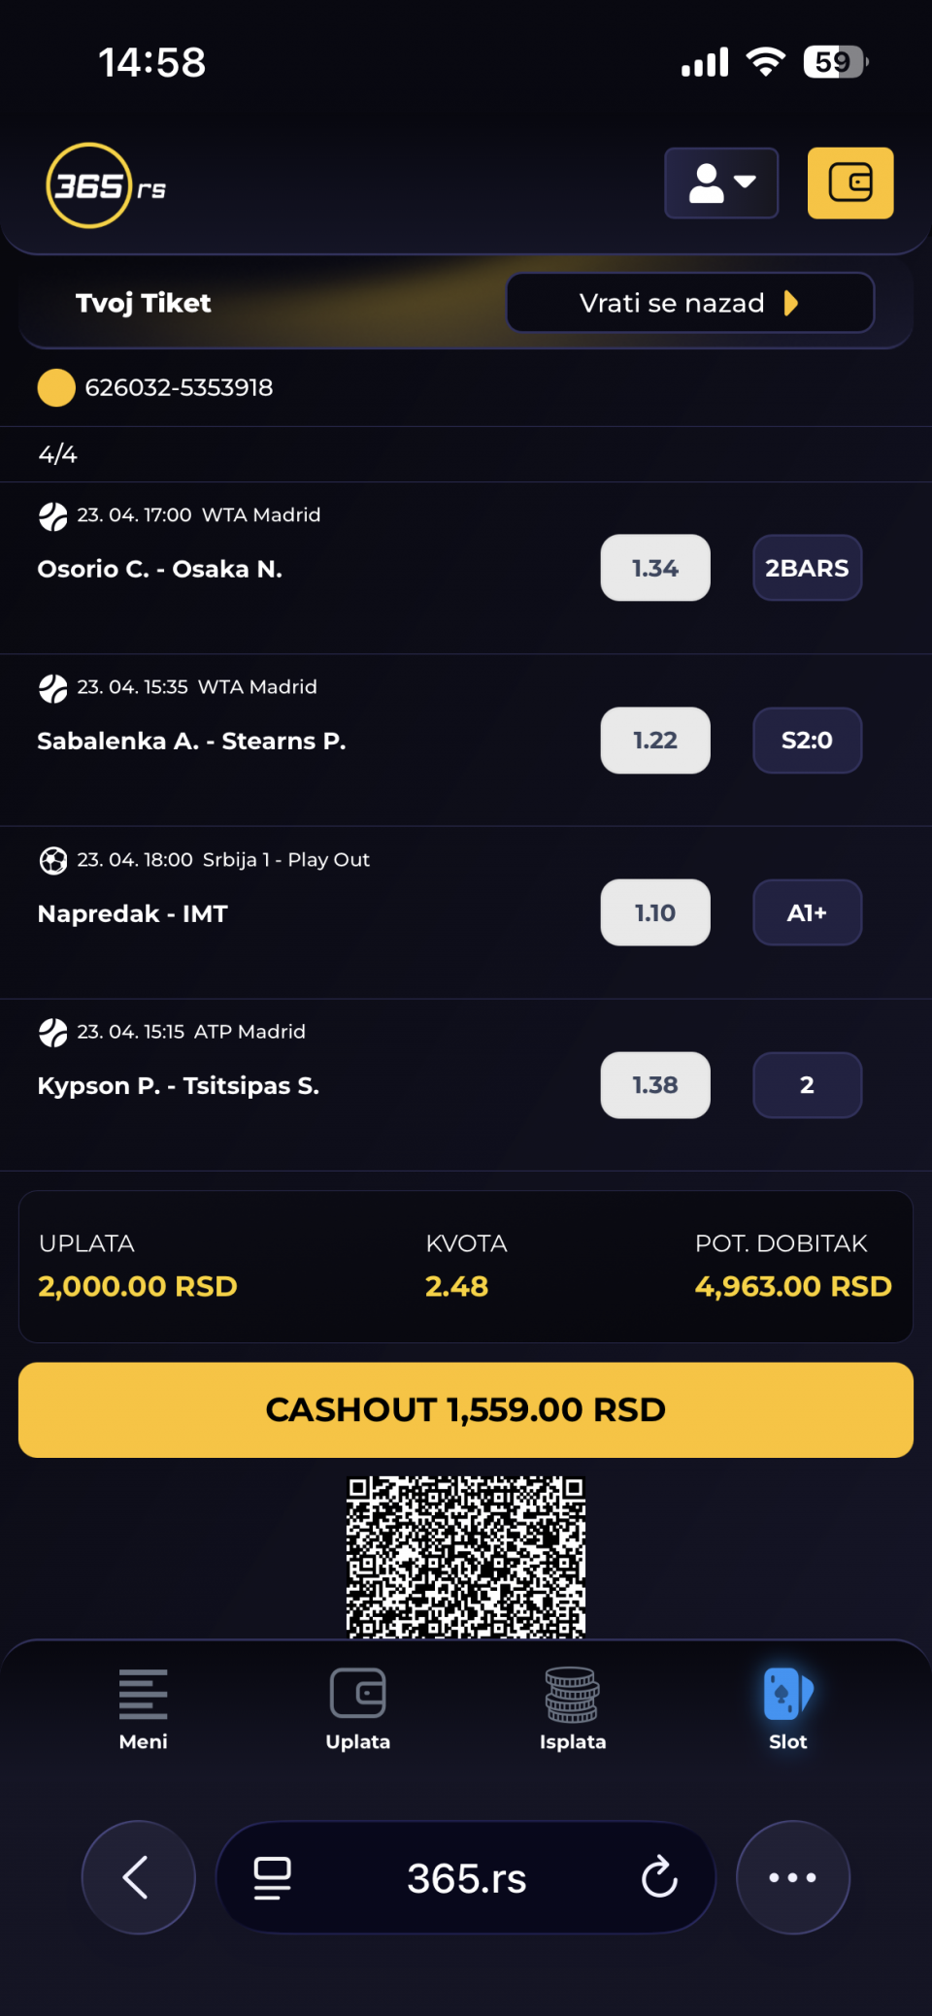Open the Uplata deposit tab
The image size is (932, 2016).
coord(358,1709)
